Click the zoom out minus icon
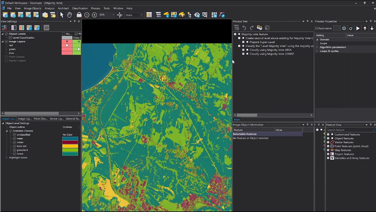The height and width of the screenshot is (212, 376). [87, 15]
